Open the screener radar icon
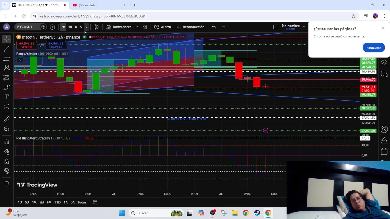The width and height of the screenshot is (390, 219). [x=384, y=129]
